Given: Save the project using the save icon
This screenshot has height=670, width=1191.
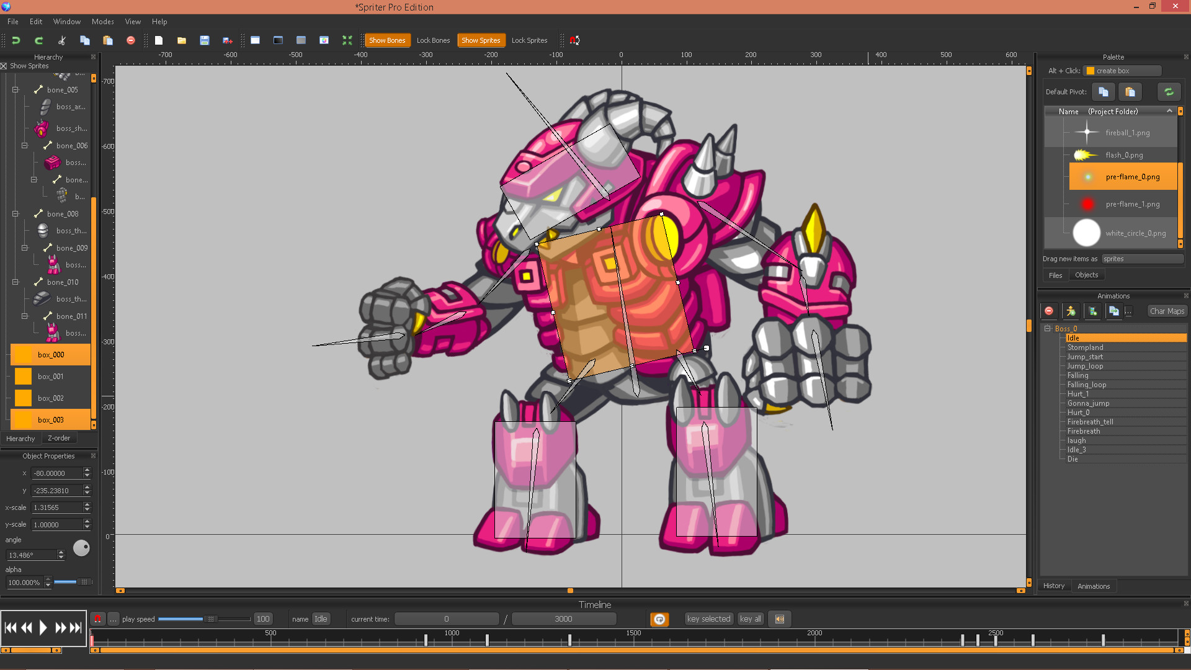Looking at the screenshot, I should [205, 40].
